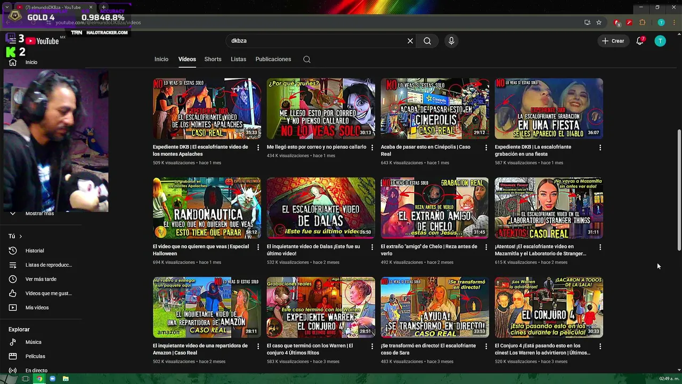Open Chrome extensions puzzle icon
This screenshot has height=384, width=682.
click(x=642, y=22)
